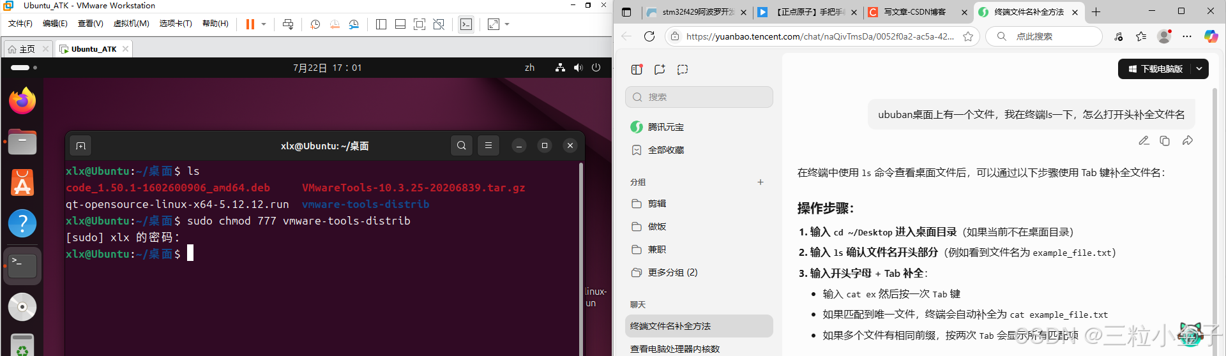This screenshot has height=356, width=1226.
Task: Expand the stretch display dropdown arrow
Action: point(507,24)
